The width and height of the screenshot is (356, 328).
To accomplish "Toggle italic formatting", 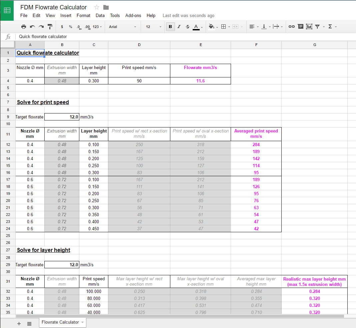I will pos(179,27).
